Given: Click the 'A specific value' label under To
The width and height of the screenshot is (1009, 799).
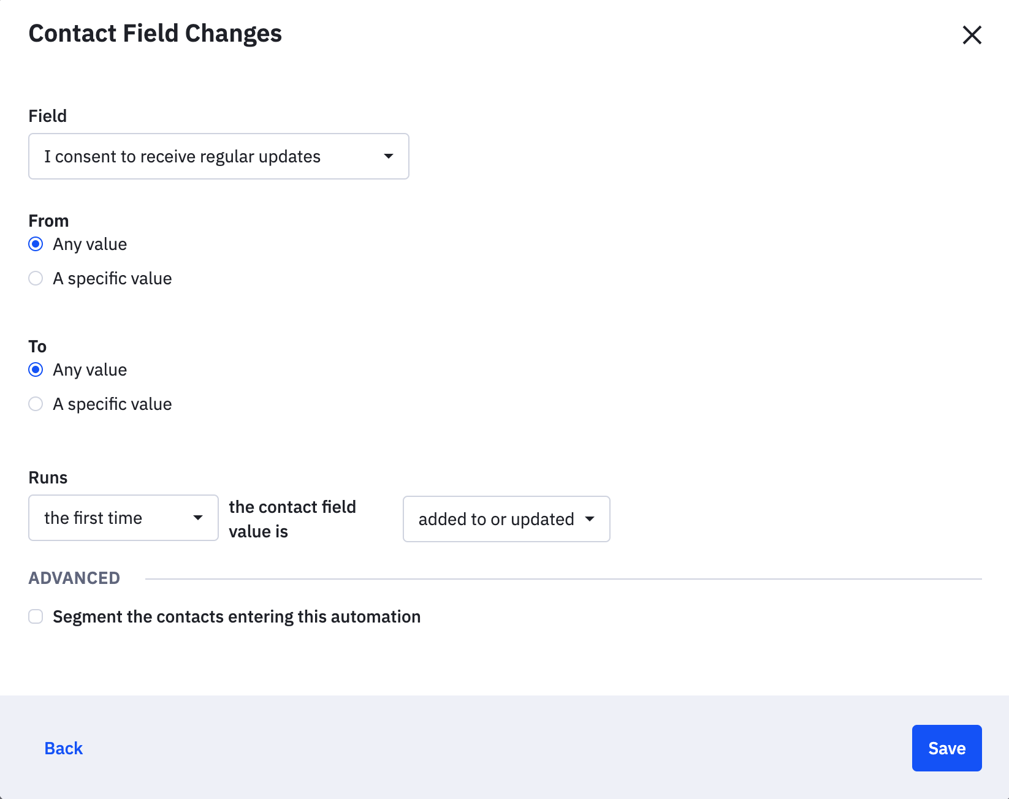Looking at the screenshot, I should (112, 404).
